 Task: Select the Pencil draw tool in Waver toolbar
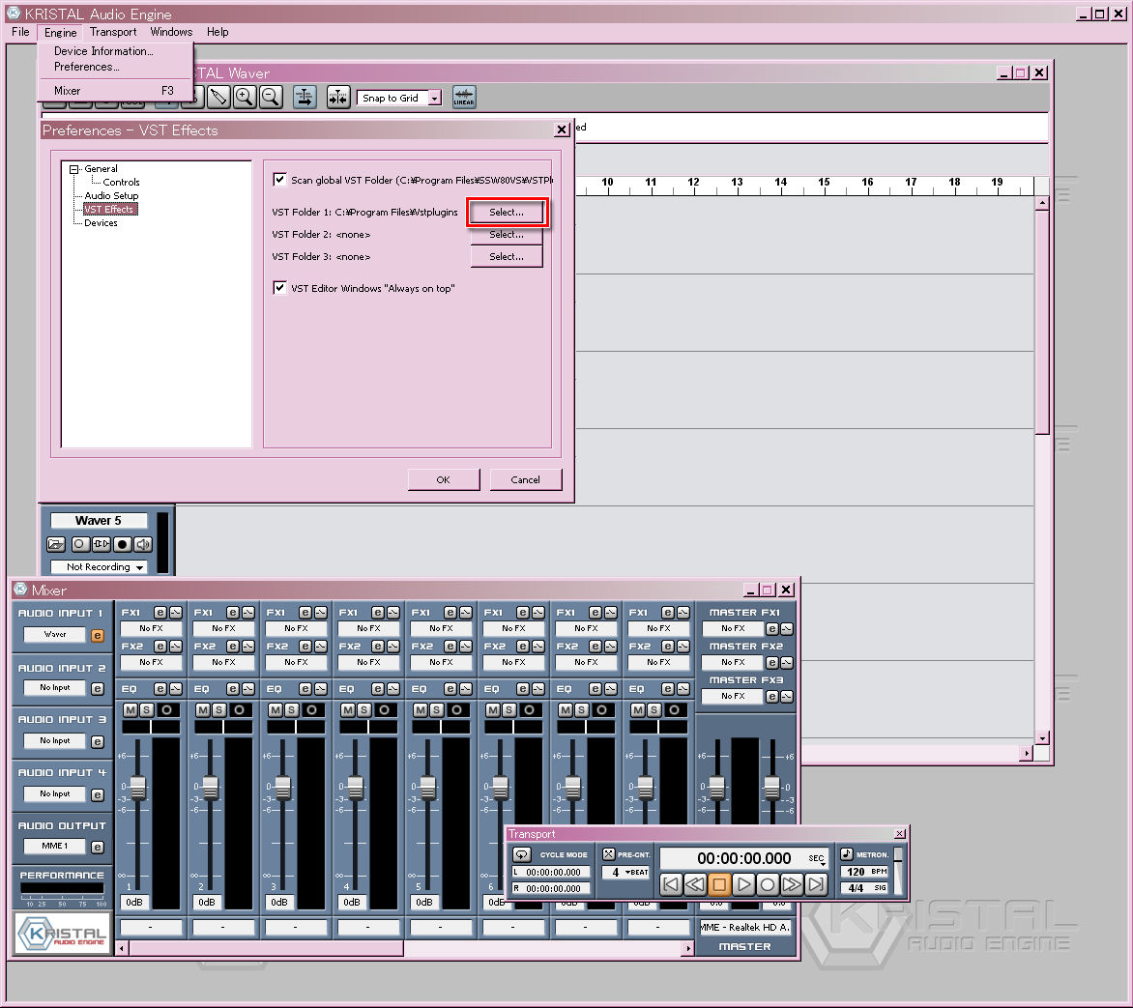pyautogui.click(x=218, y=97)
